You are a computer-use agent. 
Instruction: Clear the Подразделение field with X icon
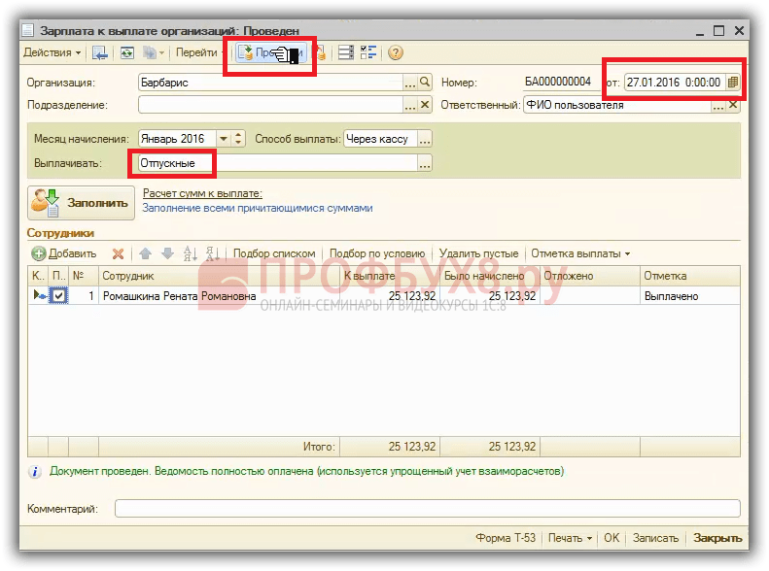[x=425, y=104]
